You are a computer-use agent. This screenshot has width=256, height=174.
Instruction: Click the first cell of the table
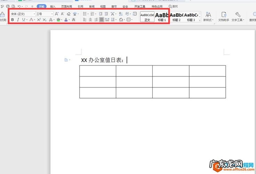click(x=97, y=71)
